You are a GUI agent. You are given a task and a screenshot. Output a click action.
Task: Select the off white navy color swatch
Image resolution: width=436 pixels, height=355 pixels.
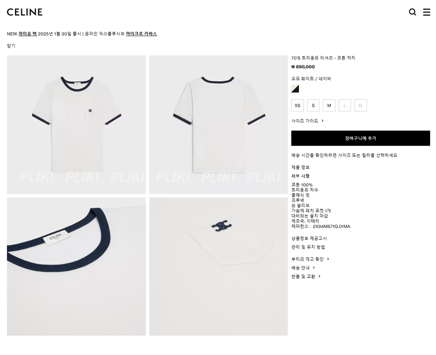pos(295,89)
